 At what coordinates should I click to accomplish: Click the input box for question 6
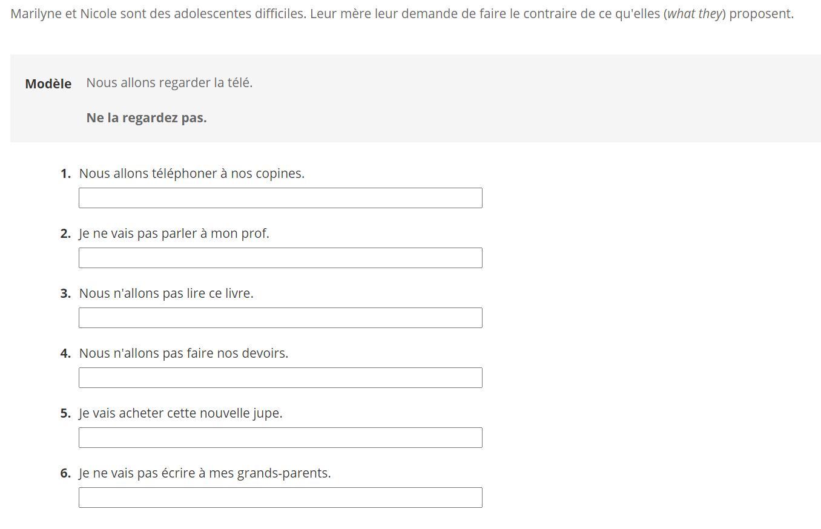click(x=280, y=498)
